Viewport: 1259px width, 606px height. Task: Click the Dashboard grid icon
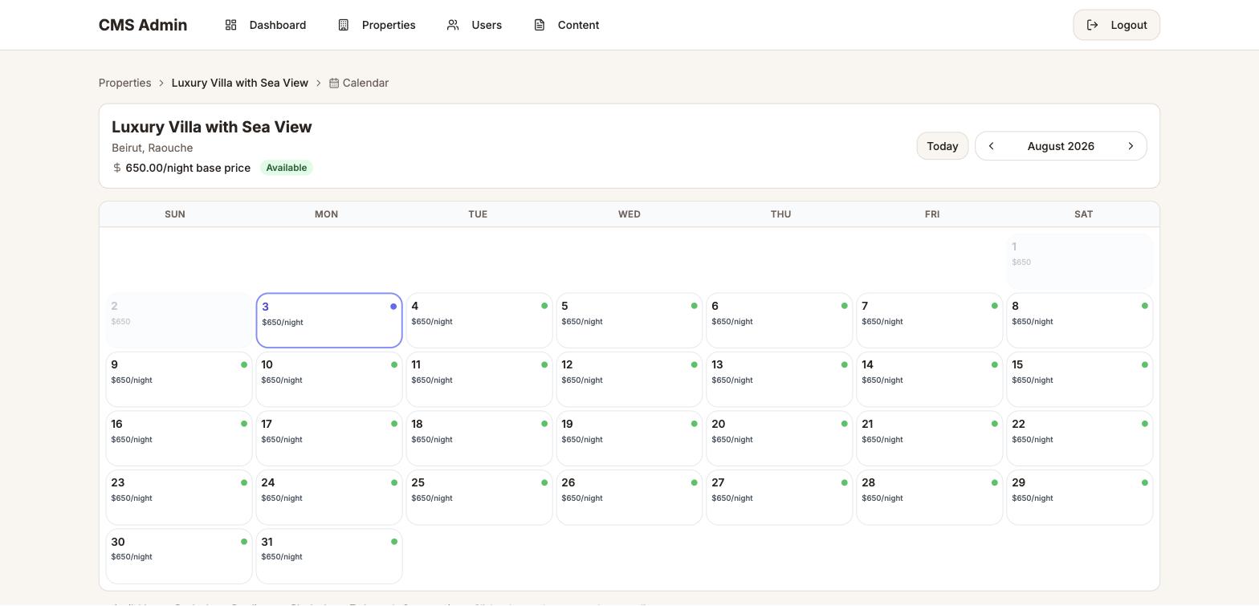(230, 25)
